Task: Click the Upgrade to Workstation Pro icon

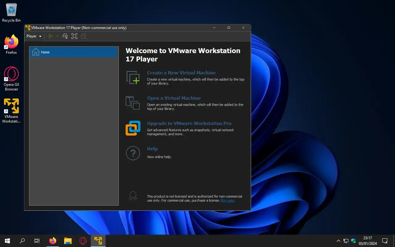Action: point(133,128)
